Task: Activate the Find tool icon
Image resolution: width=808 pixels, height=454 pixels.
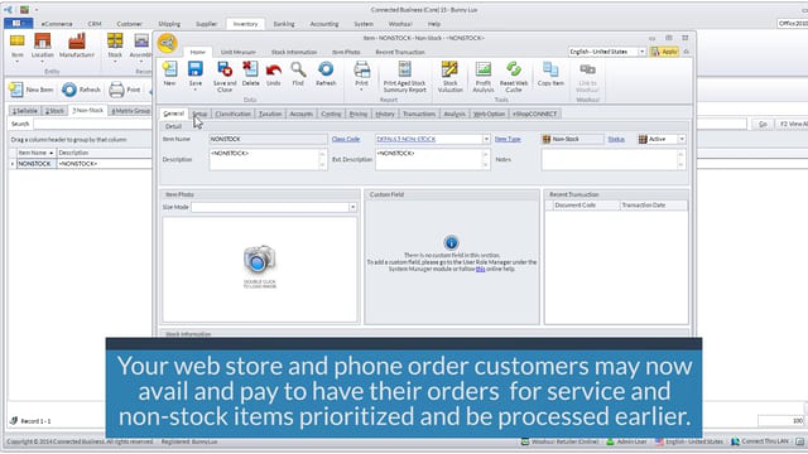Action: tap(297, 74)
